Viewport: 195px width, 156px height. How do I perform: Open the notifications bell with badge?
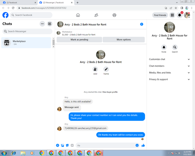pyautogui.click(x=179, y=15)
